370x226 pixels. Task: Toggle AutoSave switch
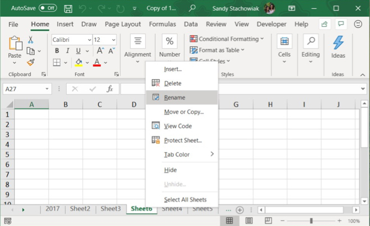[x=48, y=8]
